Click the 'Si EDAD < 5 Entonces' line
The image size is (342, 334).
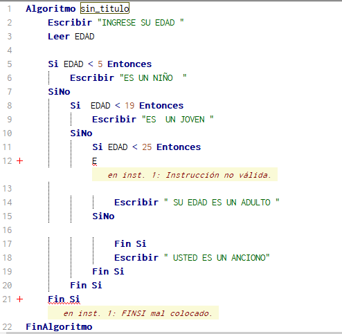(100, 64)
